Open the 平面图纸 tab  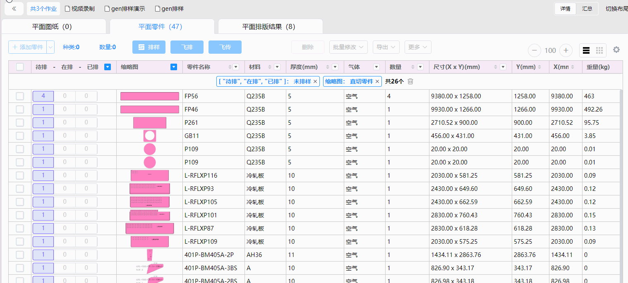52,27
